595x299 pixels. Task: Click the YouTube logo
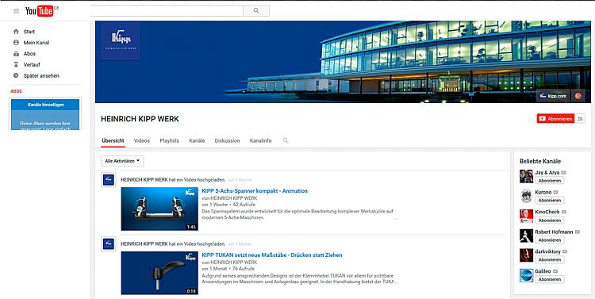tap(40, 11)
